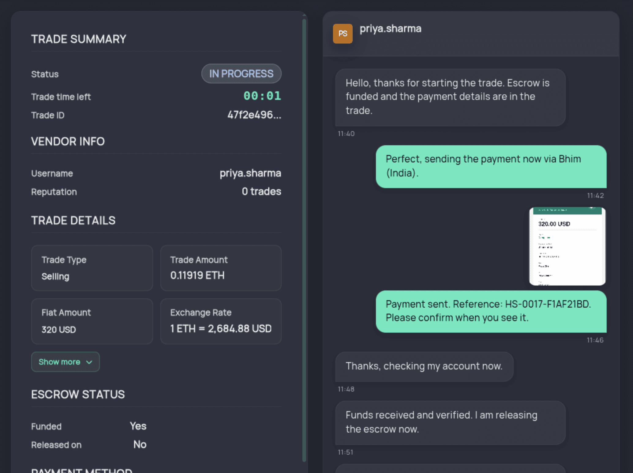Click the Trade time left label
The width and height of the screenshot is (633, 473).
[61, 97]
